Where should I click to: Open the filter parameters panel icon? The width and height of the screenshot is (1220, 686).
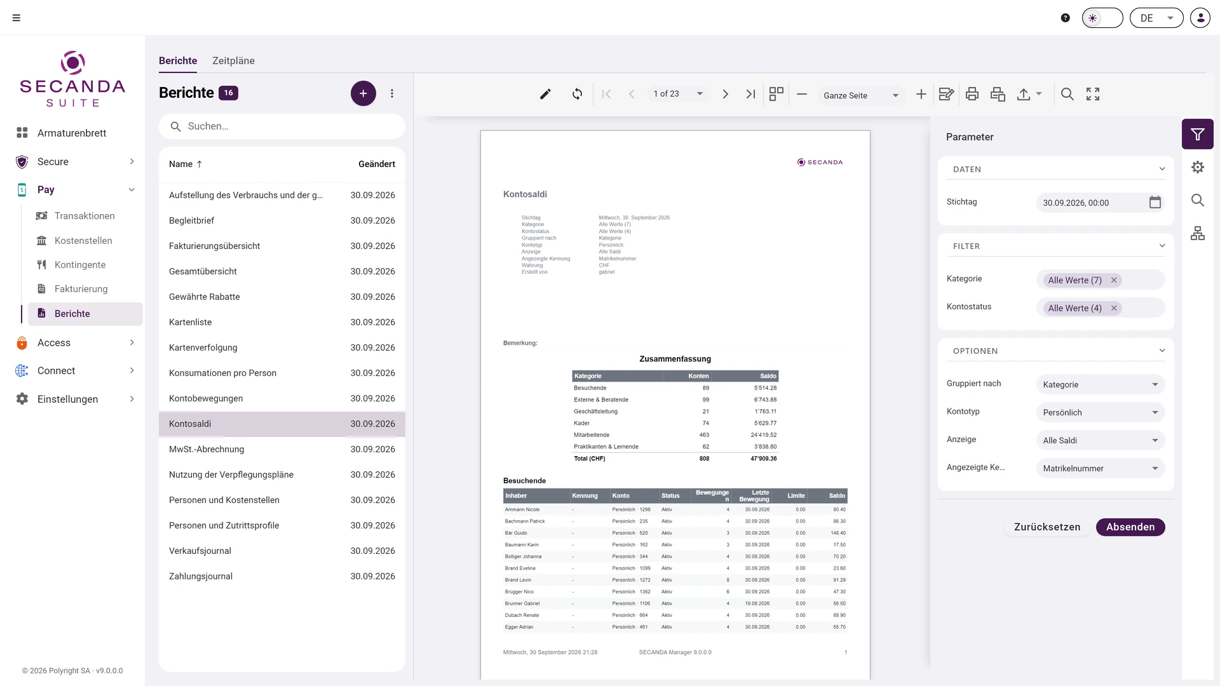point(1198,134)
